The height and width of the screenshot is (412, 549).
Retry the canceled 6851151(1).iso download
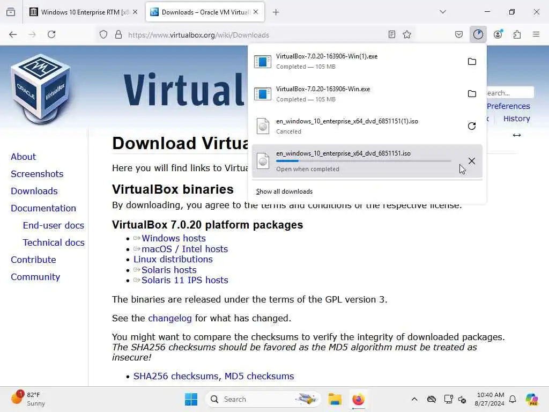point(472,126)
